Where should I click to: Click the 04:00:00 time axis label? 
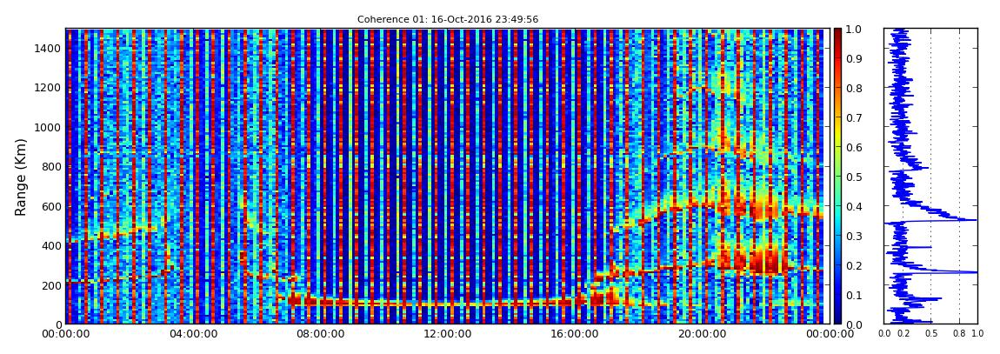pos(192,334)
